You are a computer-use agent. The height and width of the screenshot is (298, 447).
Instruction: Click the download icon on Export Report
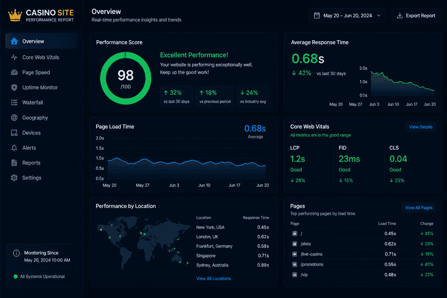click(x=400, y=15)
